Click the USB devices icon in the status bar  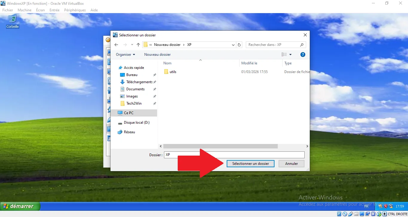(351, 214)
